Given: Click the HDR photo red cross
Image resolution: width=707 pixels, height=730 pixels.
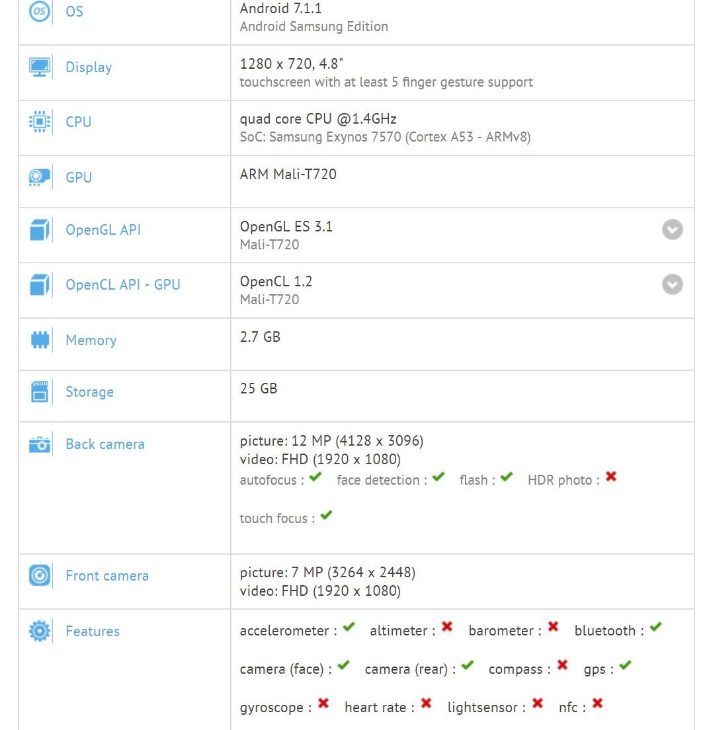Looking at the screenshot, I should [611, 477].
